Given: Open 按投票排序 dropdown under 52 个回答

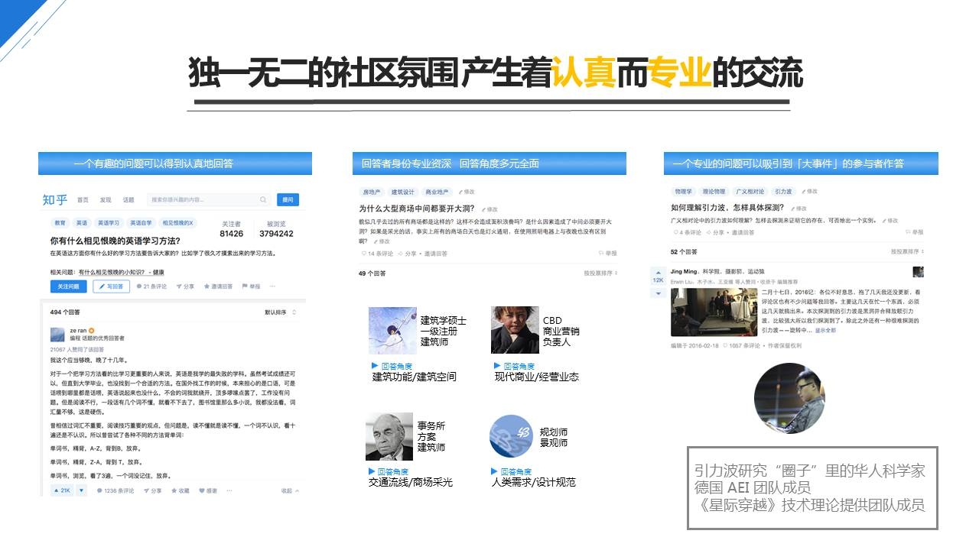Looking at the screenshot, I should click(x=906, y=251).
